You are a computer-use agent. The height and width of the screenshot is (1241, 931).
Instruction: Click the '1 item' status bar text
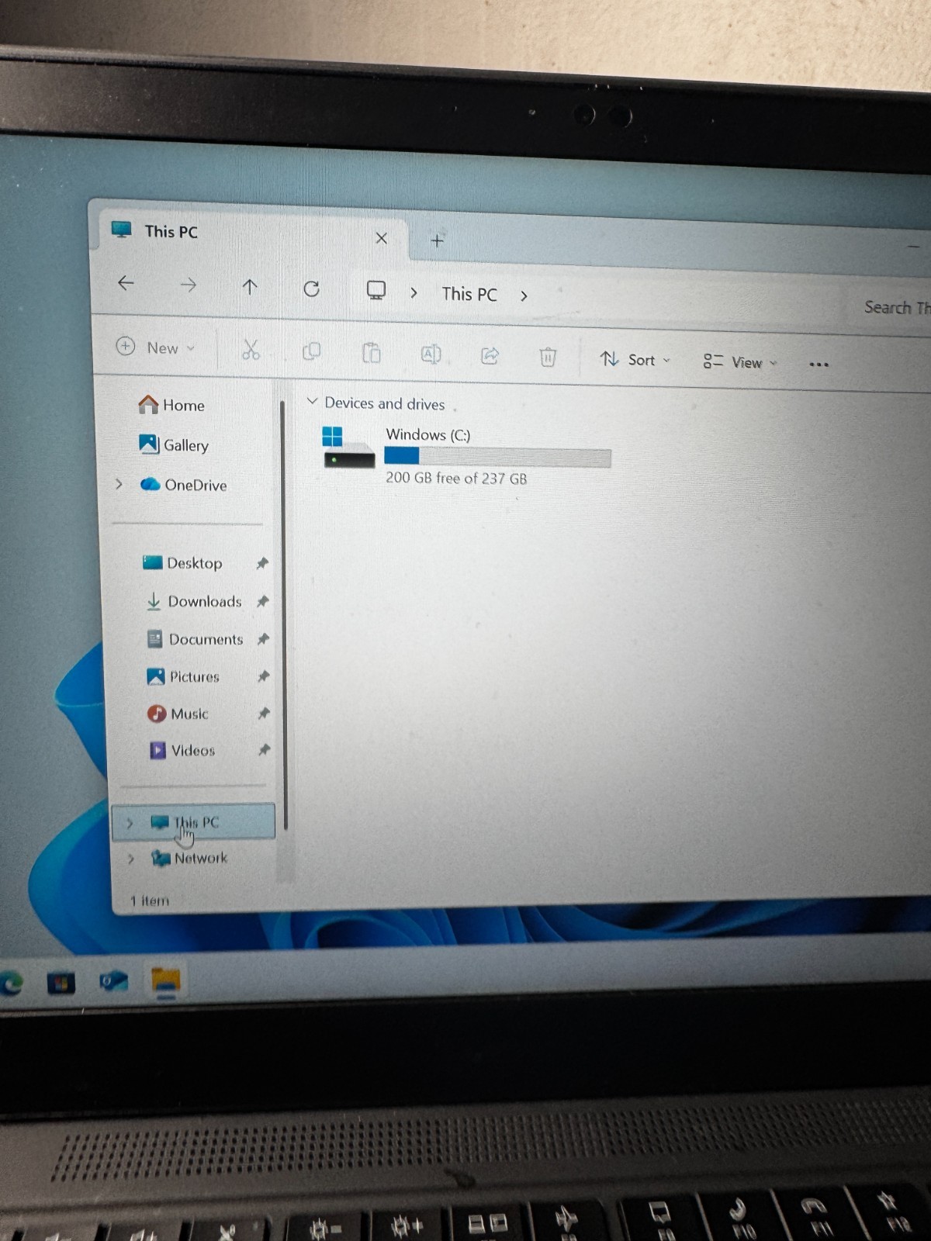click(x=150, y=901)
